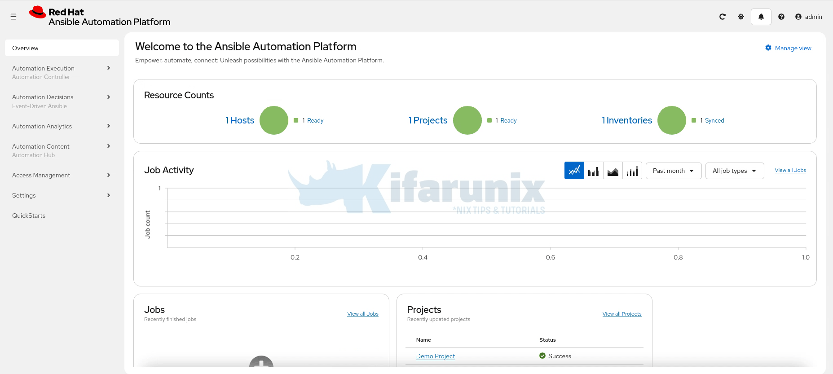Toggle the hamburger navigation menu
The width and height of the screenshot is (833, 374).
coord(13,17)
